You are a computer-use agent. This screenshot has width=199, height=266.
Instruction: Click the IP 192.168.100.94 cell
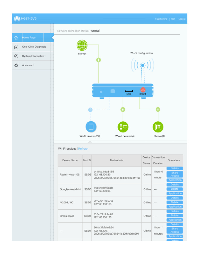pyautogui.click(x=102, y=191)
